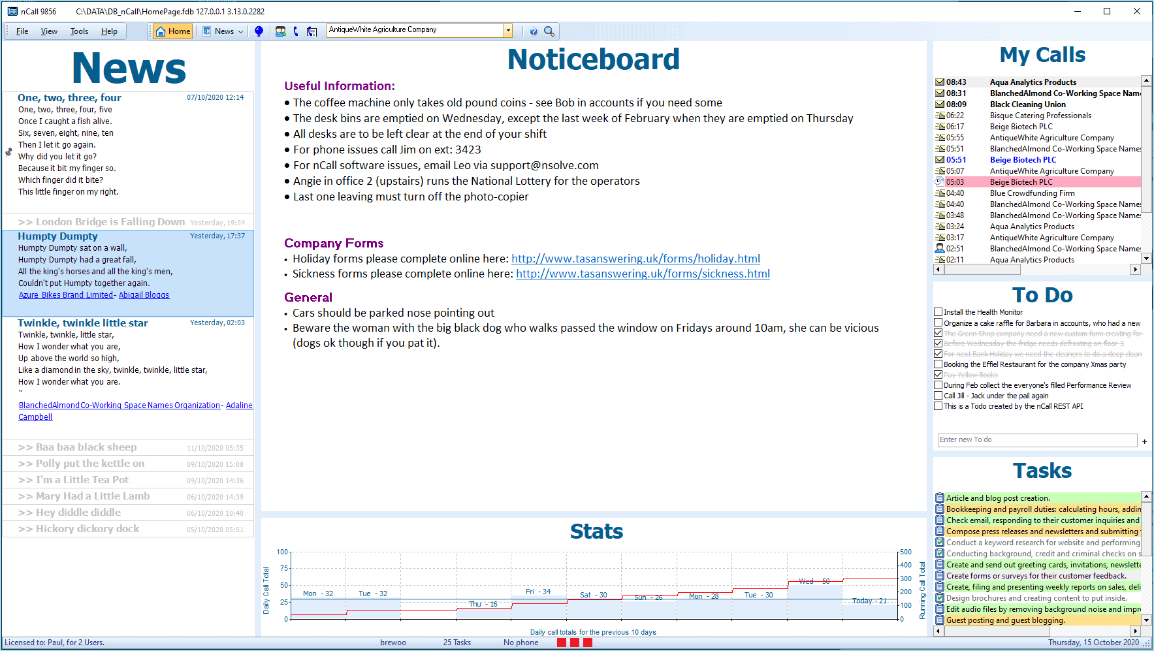Viewport: 1154px width, 651px height.
Task: Untick For next Bank Holiday to-do checkbox
Action: coord(938,354)
